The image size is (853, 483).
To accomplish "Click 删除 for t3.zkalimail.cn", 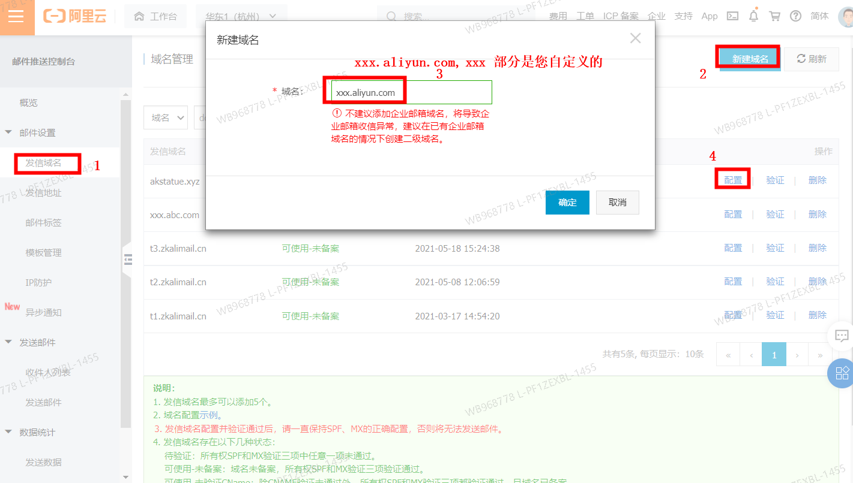I will click(x=817, y=248).
